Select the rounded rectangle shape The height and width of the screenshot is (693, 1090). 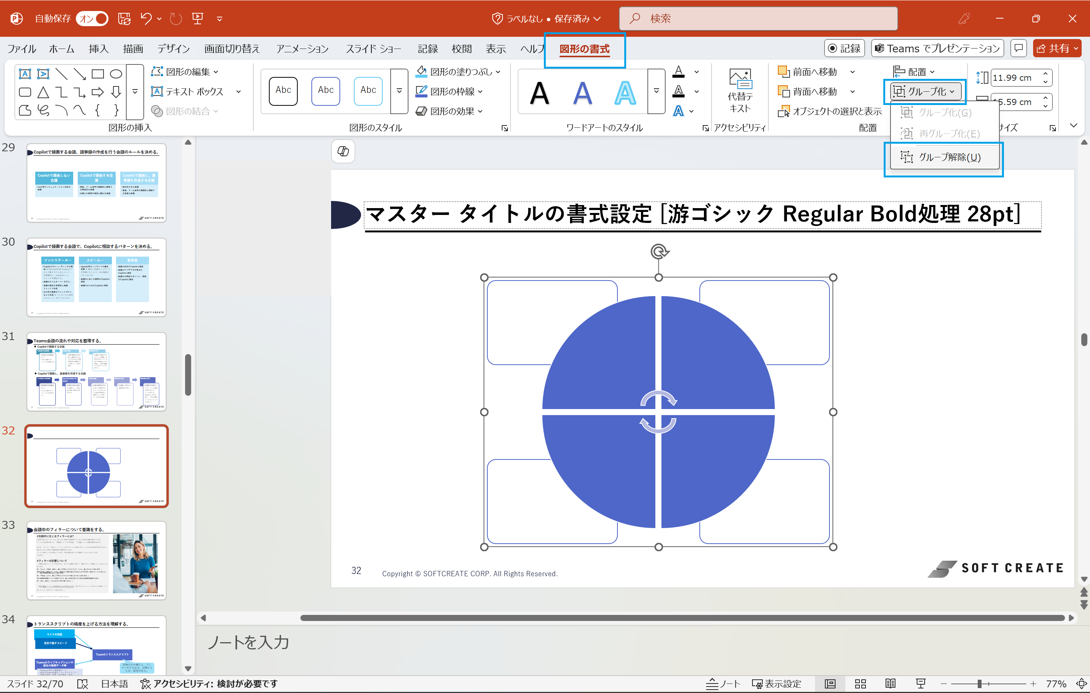tap(25, 92)
